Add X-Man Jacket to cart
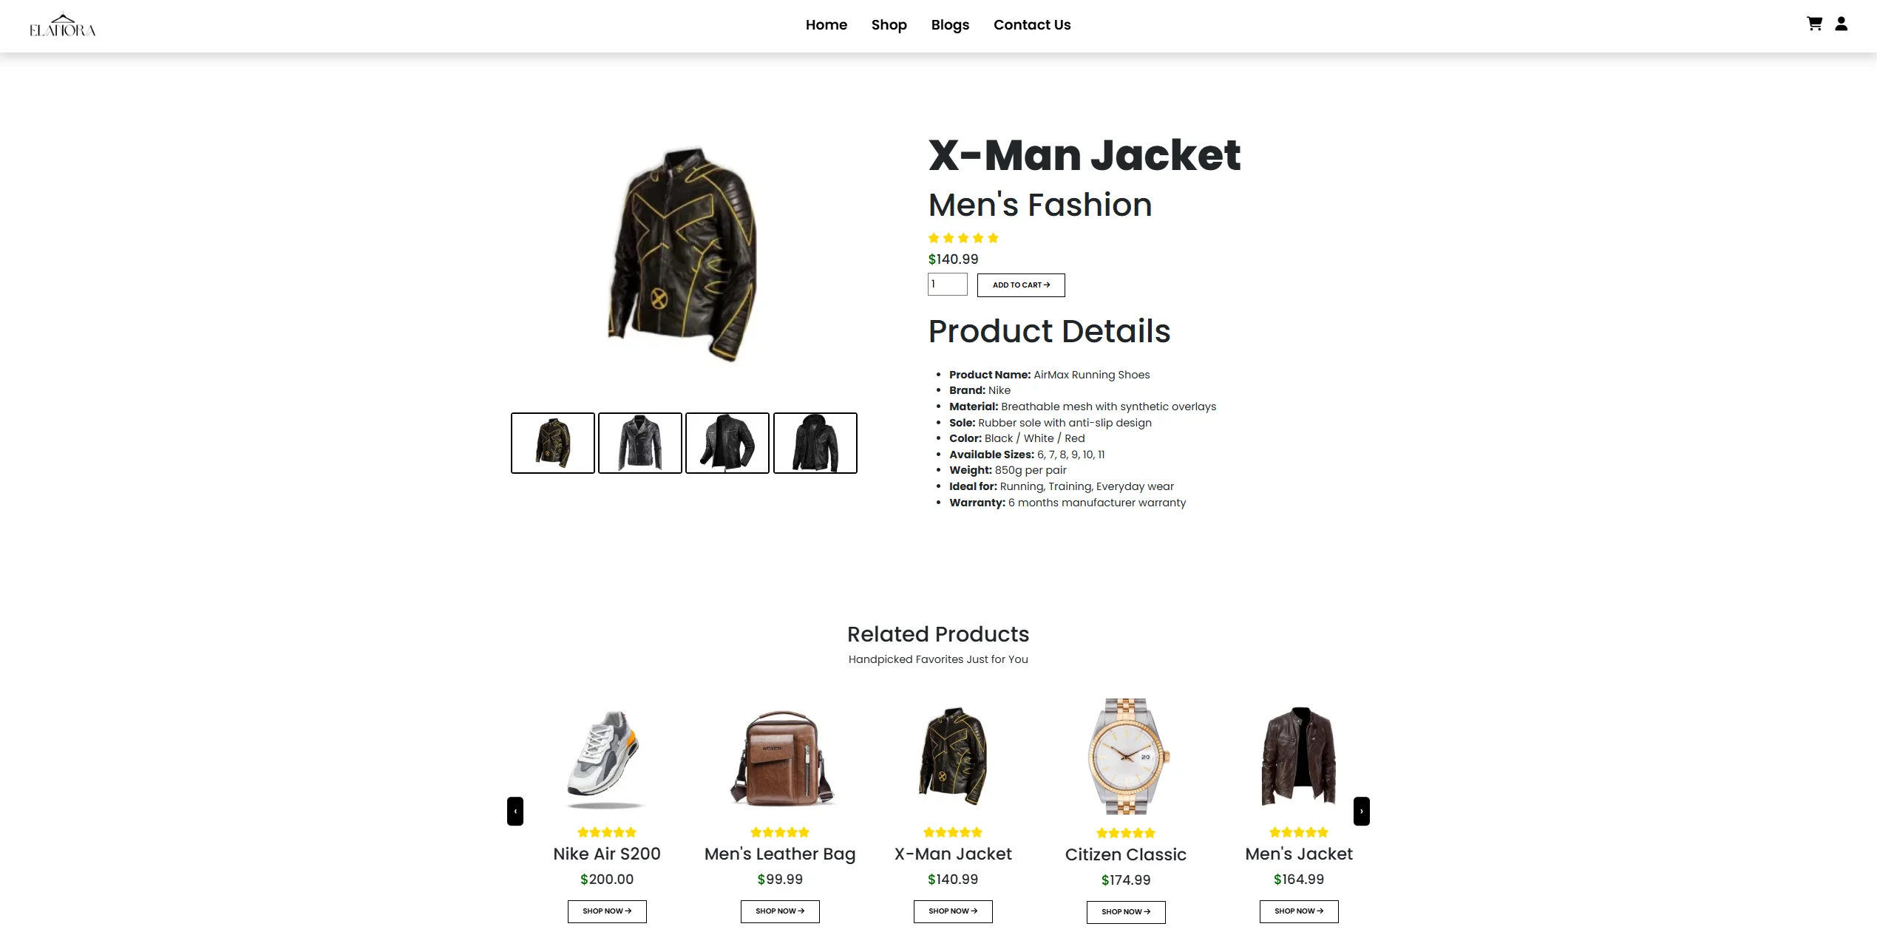The image size is (1877, 935). pos(1021,285)
